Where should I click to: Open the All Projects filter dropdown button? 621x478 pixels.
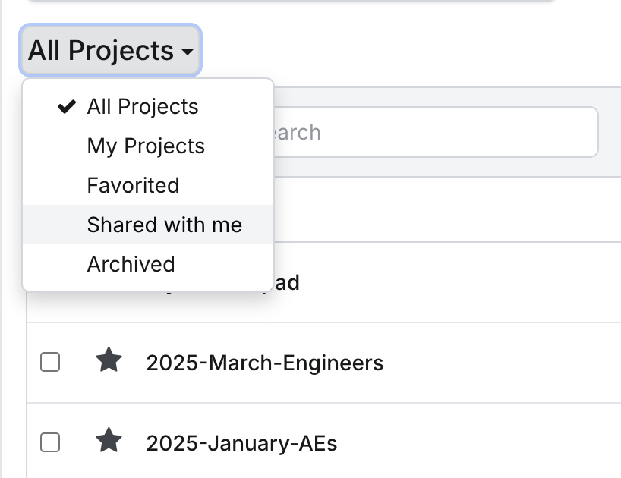pyautogui.click(x=111, y=51)
